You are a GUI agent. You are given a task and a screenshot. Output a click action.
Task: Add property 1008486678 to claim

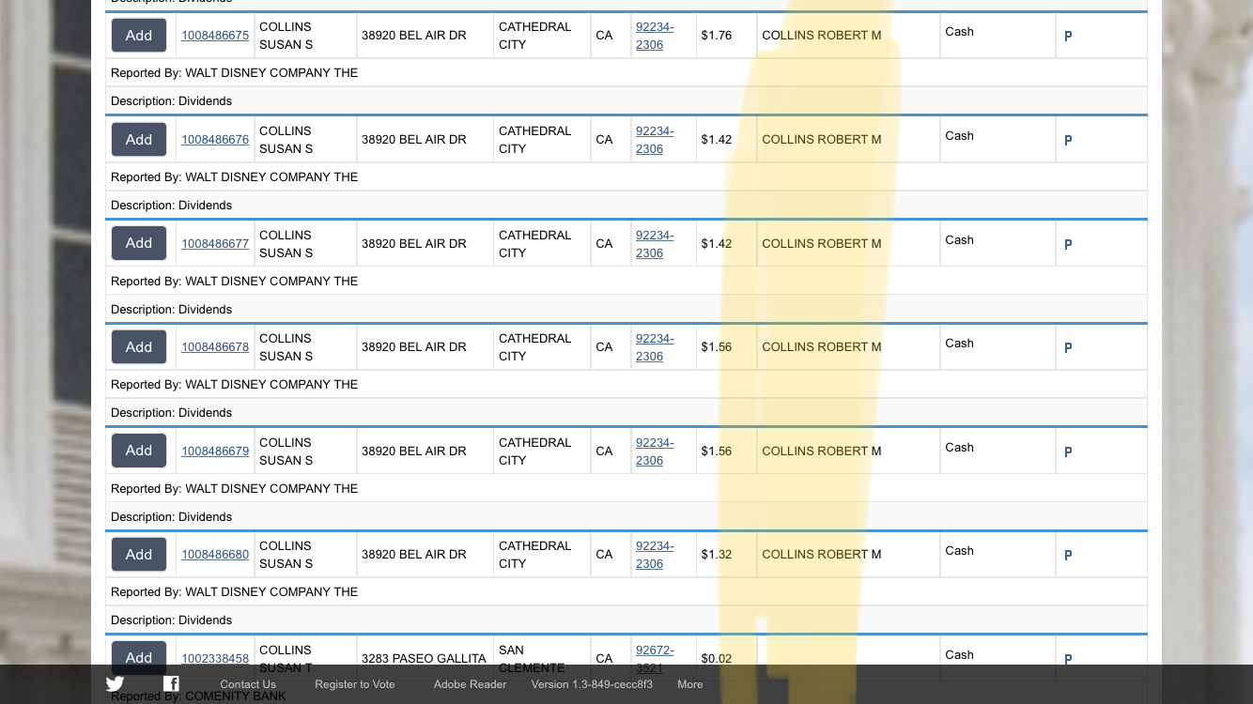click(x=139, y=347)
